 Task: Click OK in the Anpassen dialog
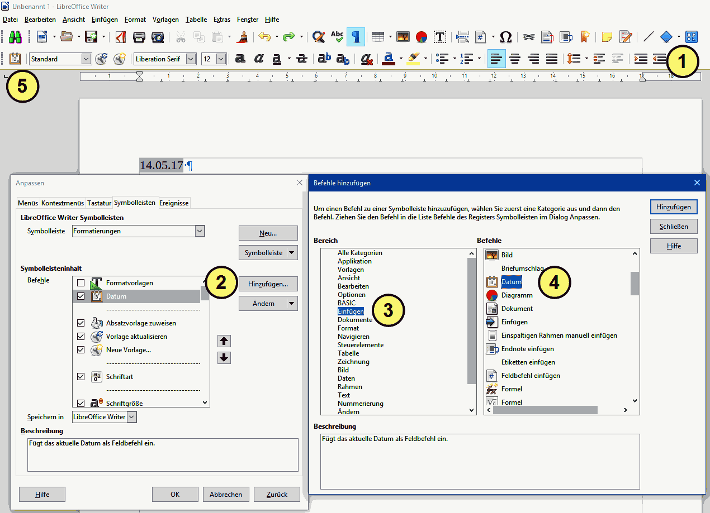point(175,494)
